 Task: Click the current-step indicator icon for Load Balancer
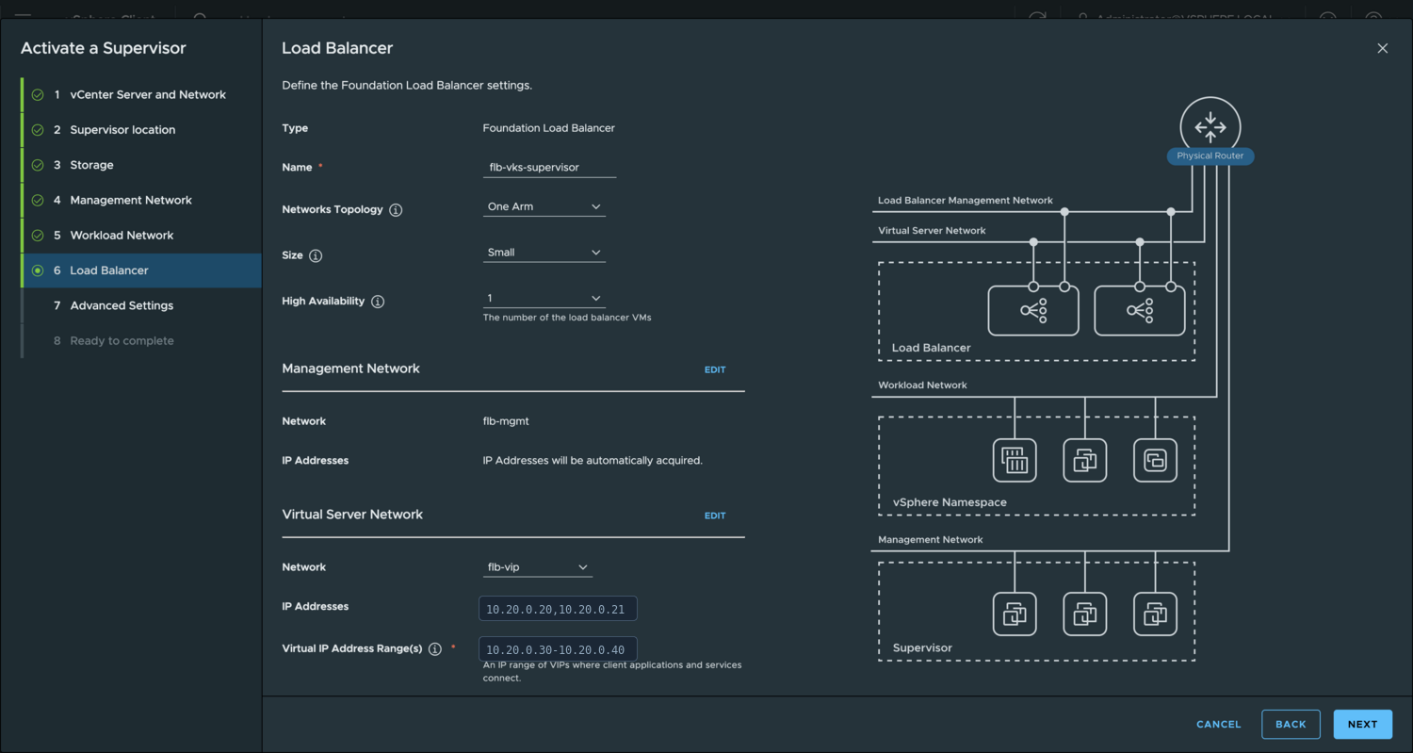click(x=38, y=270)
